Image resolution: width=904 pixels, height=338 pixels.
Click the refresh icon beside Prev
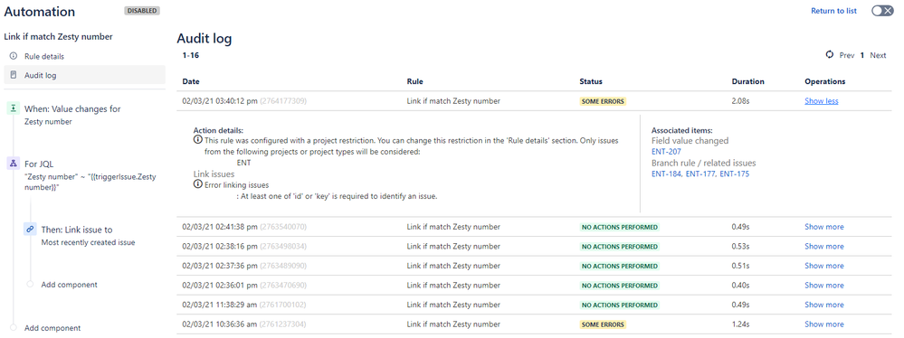pyautogui.click(x=830, y=55)
